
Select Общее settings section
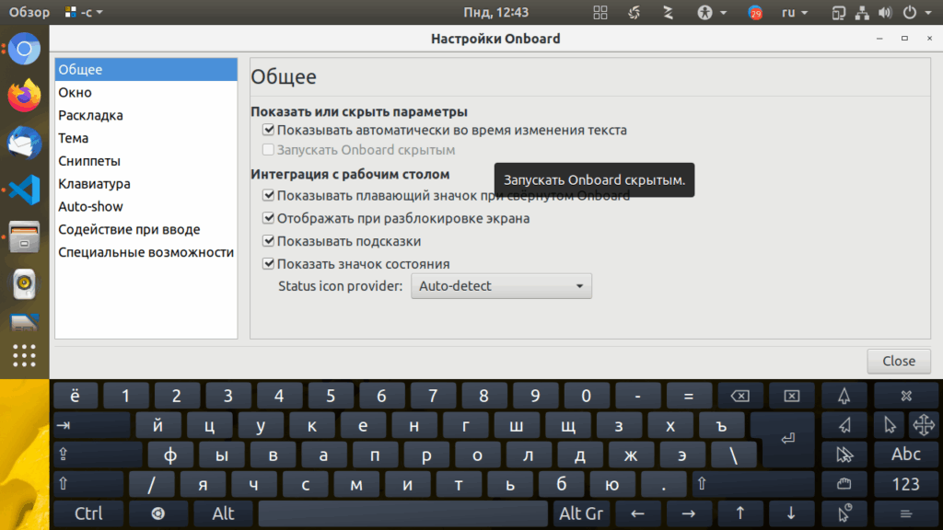tap(146, 70)
